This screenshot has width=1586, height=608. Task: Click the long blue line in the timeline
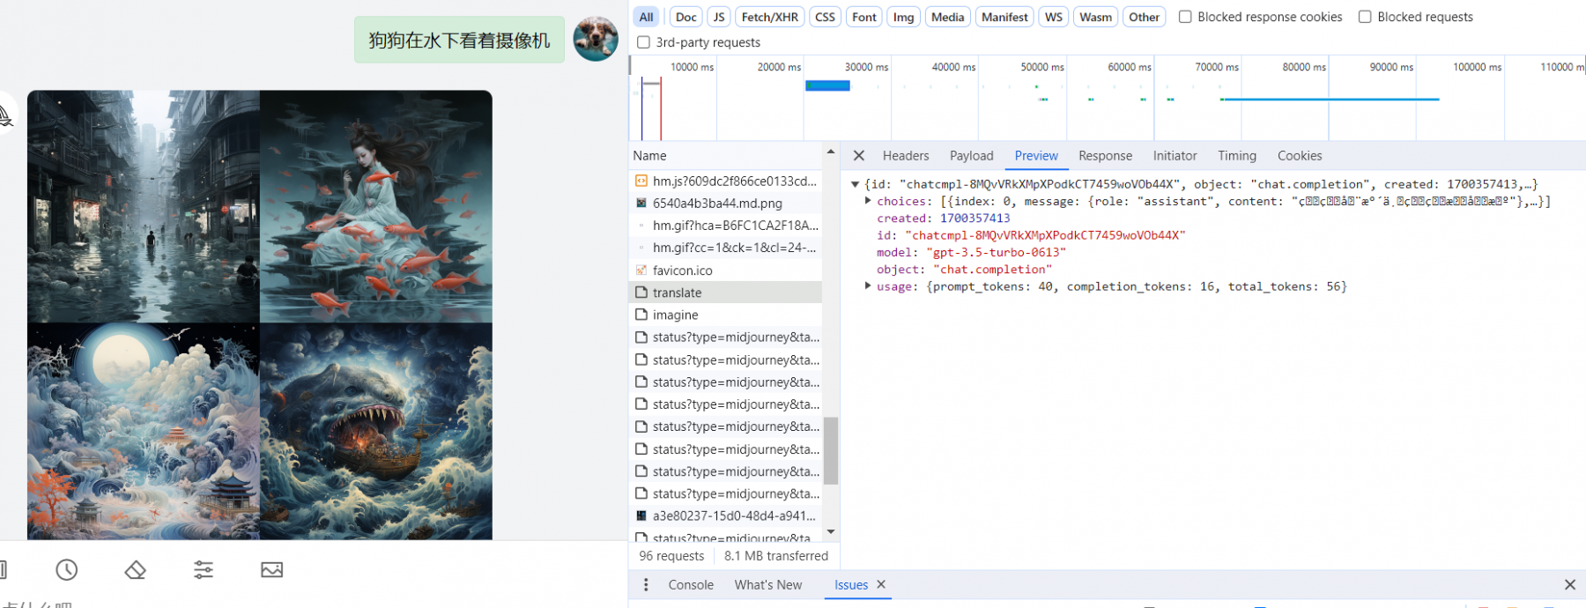point(1330,100)
